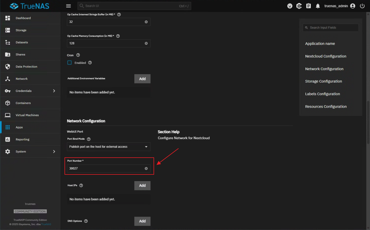Screen dimensions: 370x230
Task: Open the alerts bell icon
Action: pos(318,6)
